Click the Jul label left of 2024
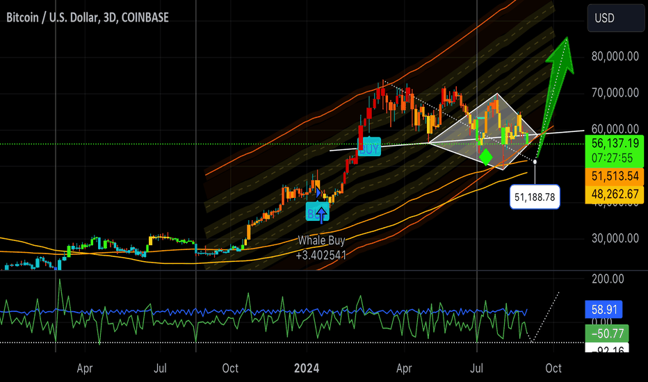Image resolution: width=648 pixels, height=382 pixels. 160,368
